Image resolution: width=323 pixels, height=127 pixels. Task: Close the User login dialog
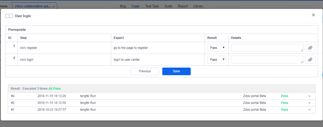coord(313,15)
